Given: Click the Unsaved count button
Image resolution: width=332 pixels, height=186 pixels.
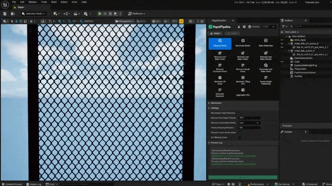Looking at the screenshot, I should (x=310, y=184).
